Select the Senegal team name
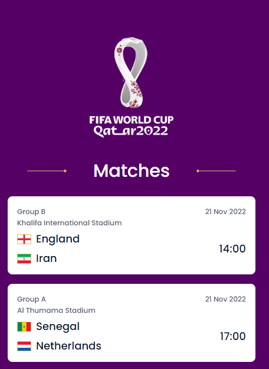Image resolution: width=269 pixels, height=369 pixels. (x=58, y=326)
